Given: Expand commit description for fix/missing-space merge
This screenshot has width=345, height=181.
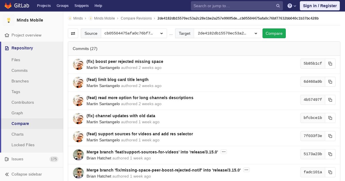Looking at the screenshot, I should click(246, 170).
